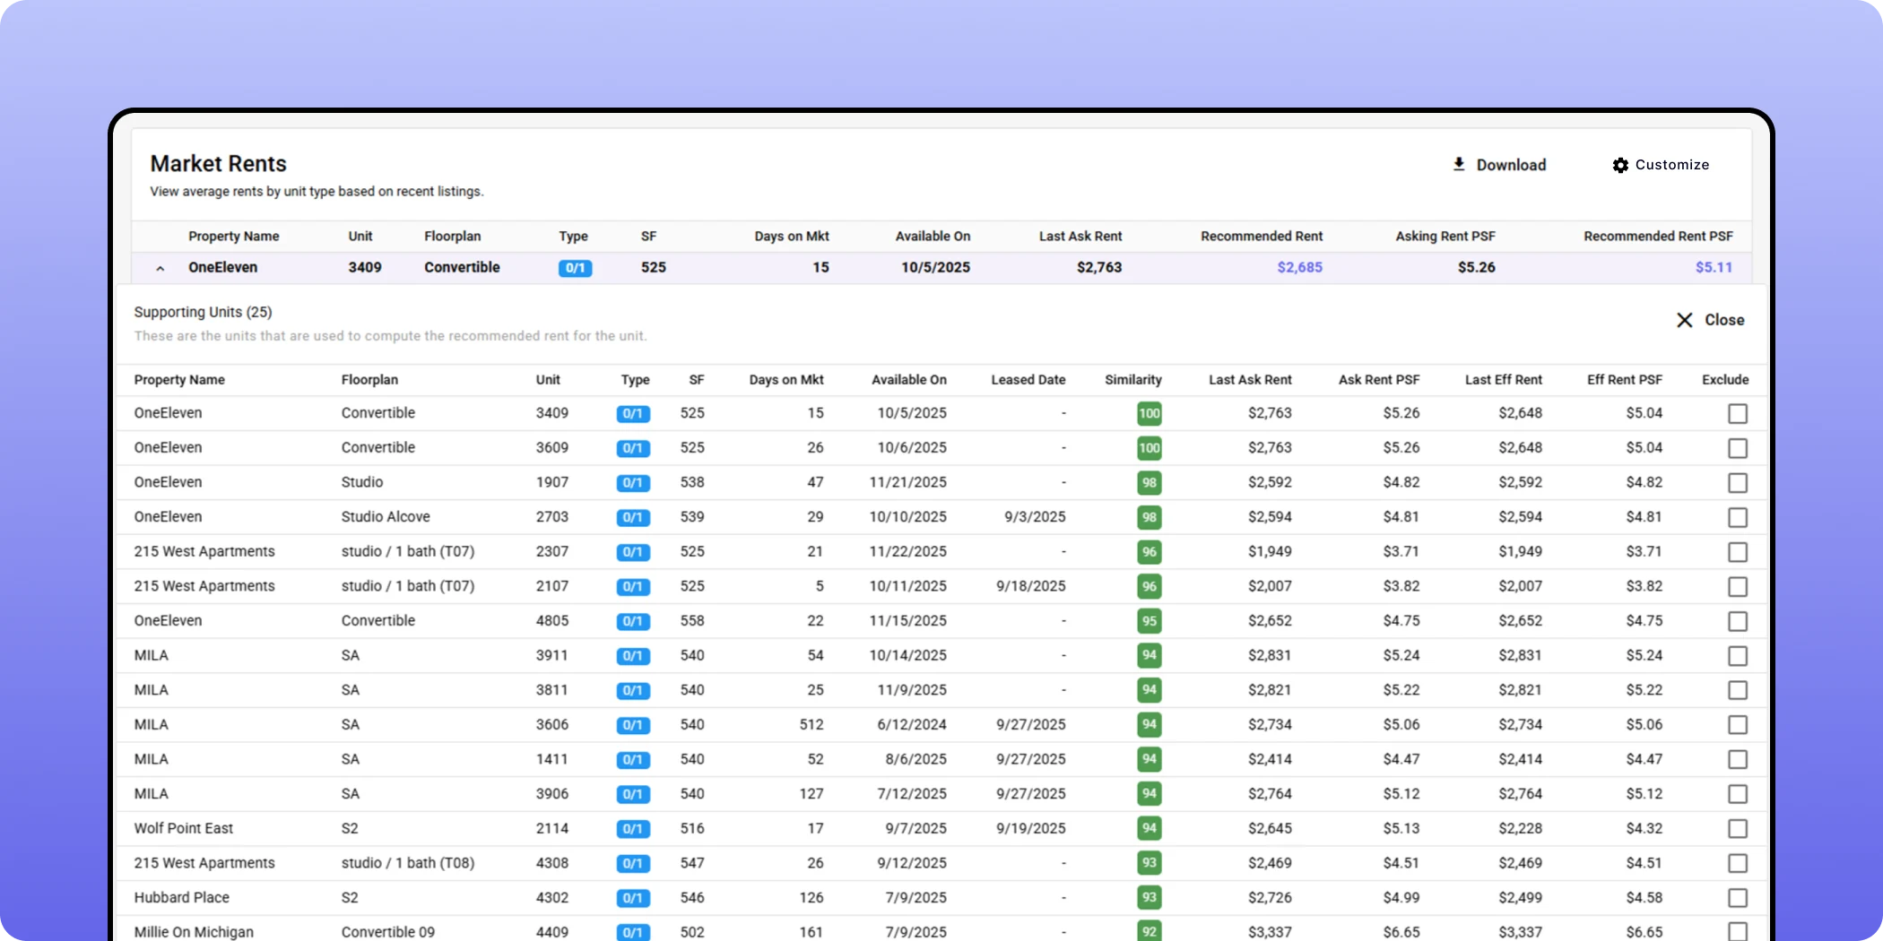Click the Download icon
The image size is (1883, 941).
coord(1459,165)
